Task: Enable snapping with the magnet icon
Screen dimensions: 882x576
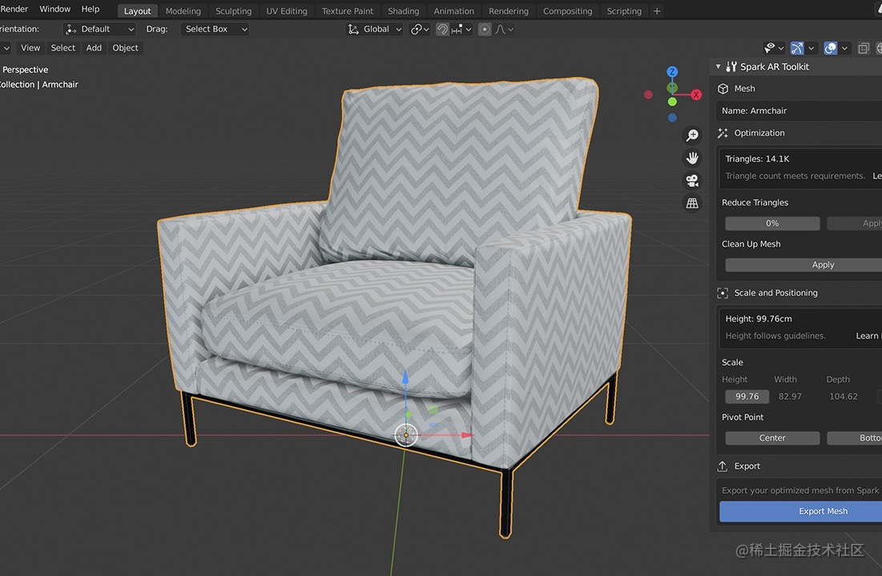Action: point(441,29)
